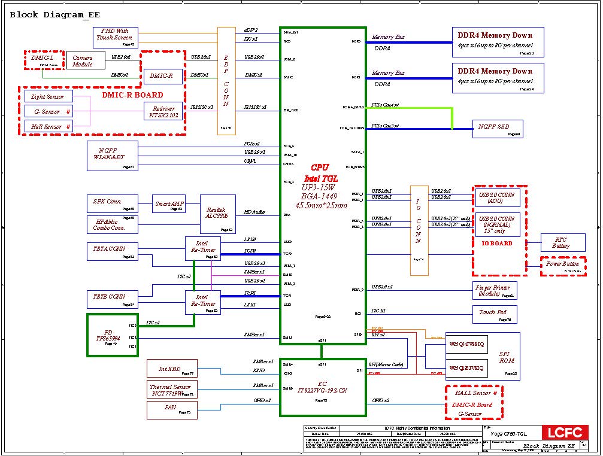The width and height of the screenshot is (603, 456).
Task: Click the "PCIe Gen3 x4" signal label
Action: click(x=385, y=126)
